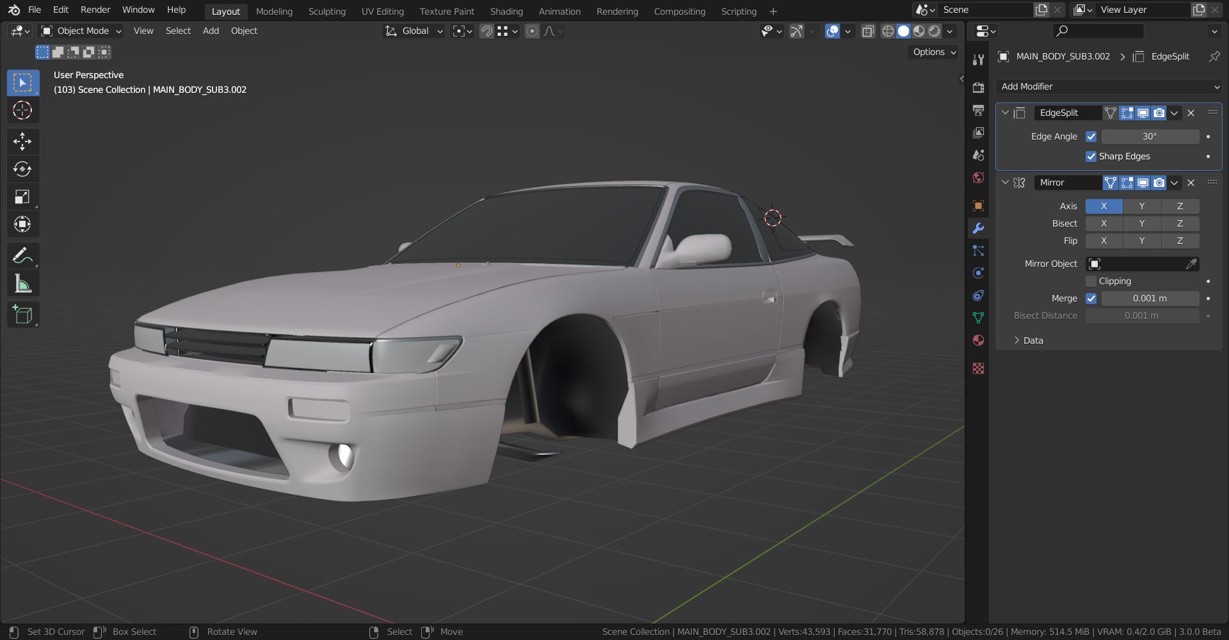Click the Edge Angle 30° value field
The height and width of the screenshot is (640, 1229).
[x=1150, y=136]
